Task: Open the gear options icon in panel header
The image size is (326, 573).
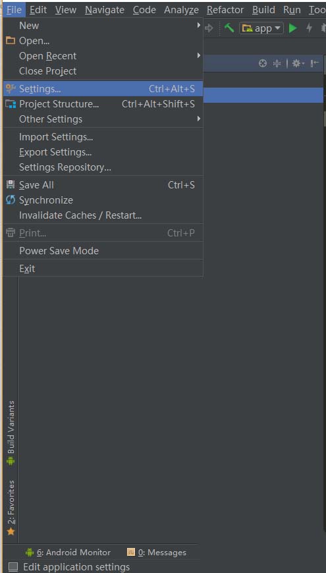Action: 298,64
